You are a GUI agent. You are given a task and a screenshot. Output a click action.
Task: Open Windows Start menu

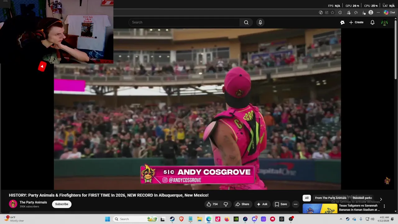coord(107,219)
